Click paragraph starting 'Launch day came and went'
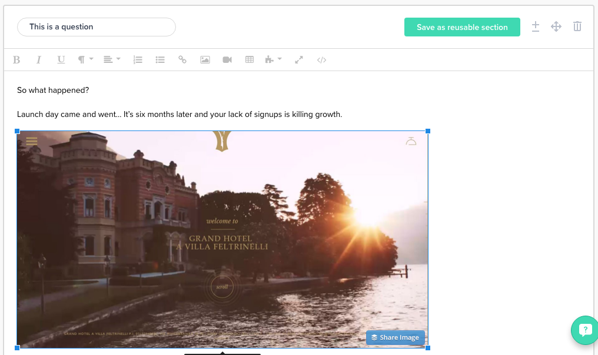The image size is (598, 355). [x=180, y=114]
